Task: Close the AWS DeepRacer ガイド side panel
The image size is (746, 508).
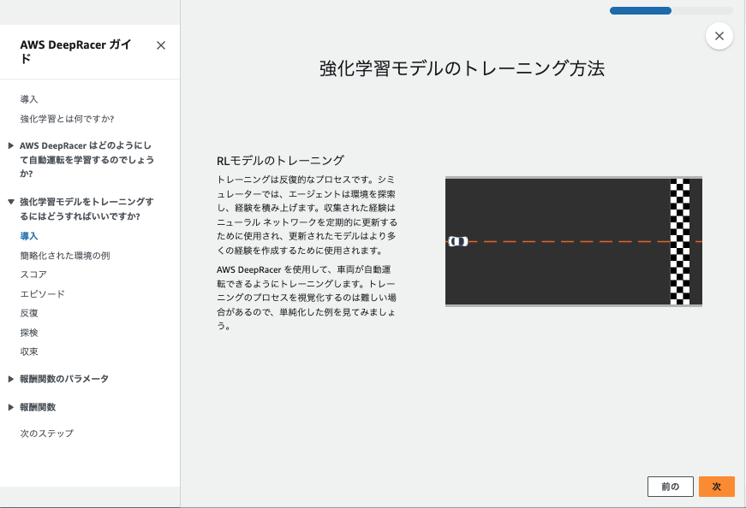Action: (x=160, y=45)
